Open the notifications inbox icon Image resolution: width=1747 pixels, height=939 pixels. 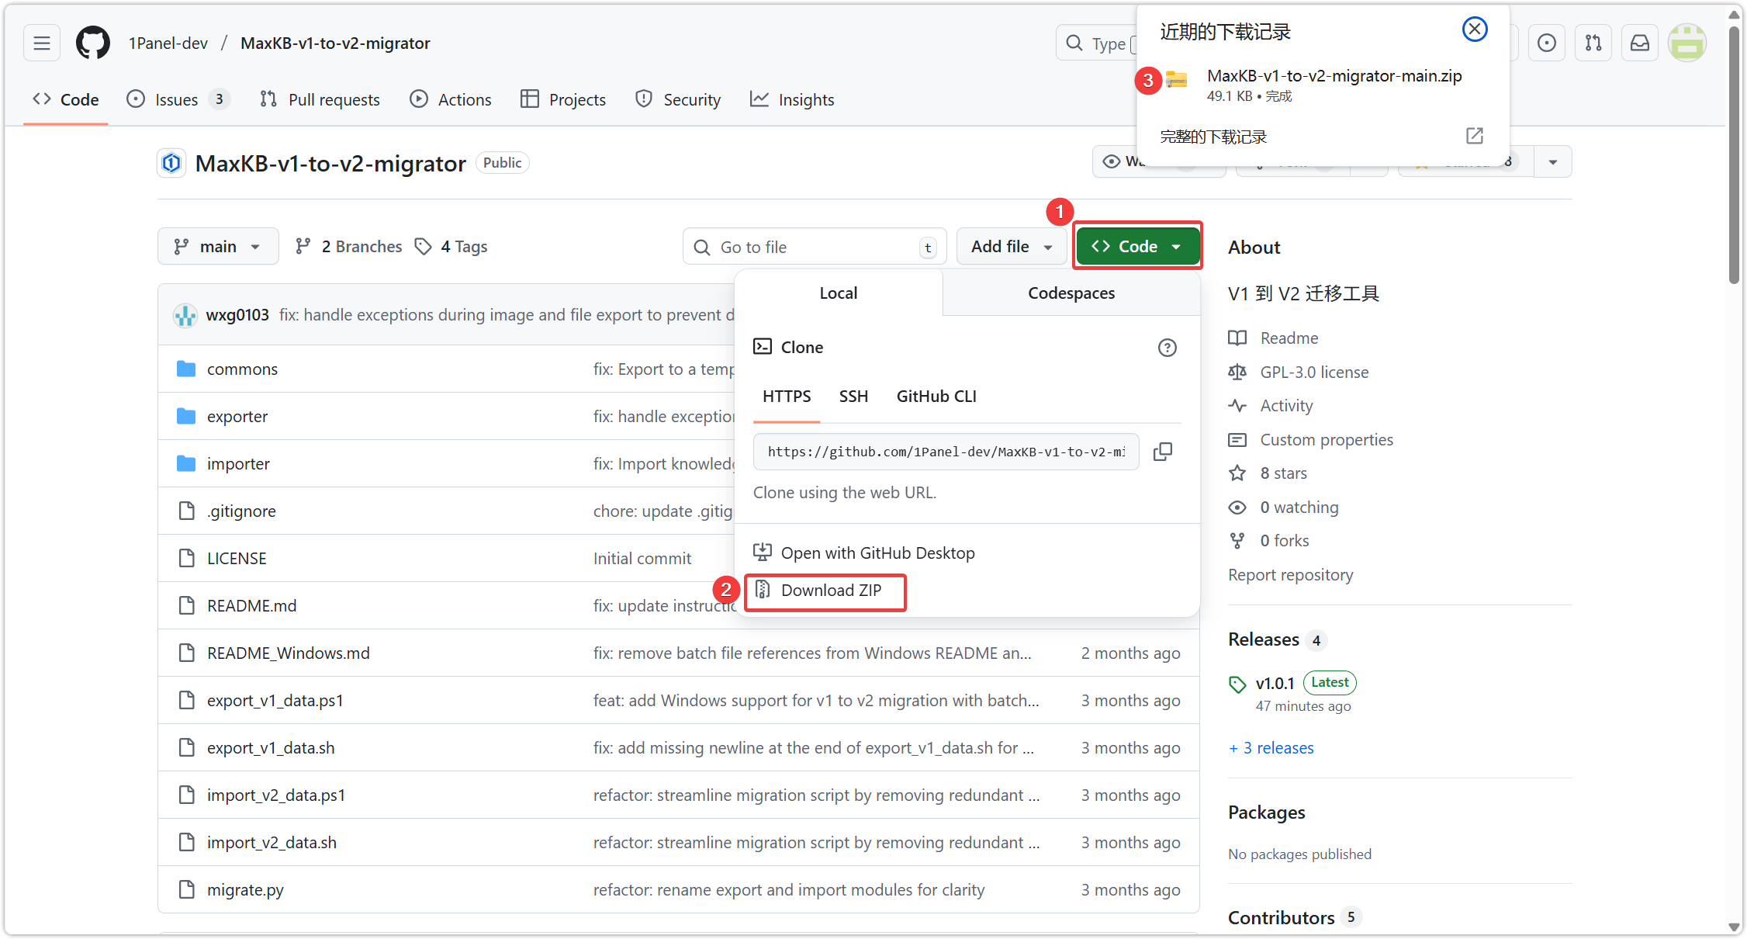(1640, 43)
